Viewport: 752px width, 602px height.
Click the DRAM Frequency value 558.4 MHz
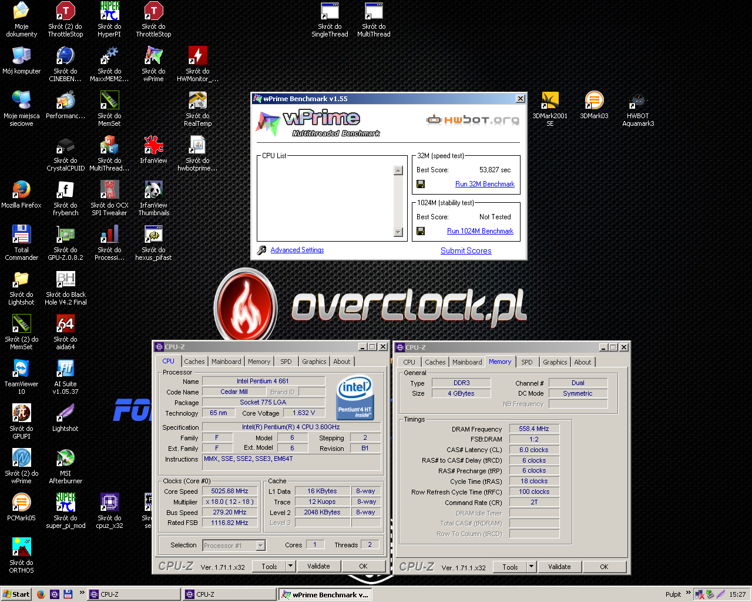pos(534,429)
